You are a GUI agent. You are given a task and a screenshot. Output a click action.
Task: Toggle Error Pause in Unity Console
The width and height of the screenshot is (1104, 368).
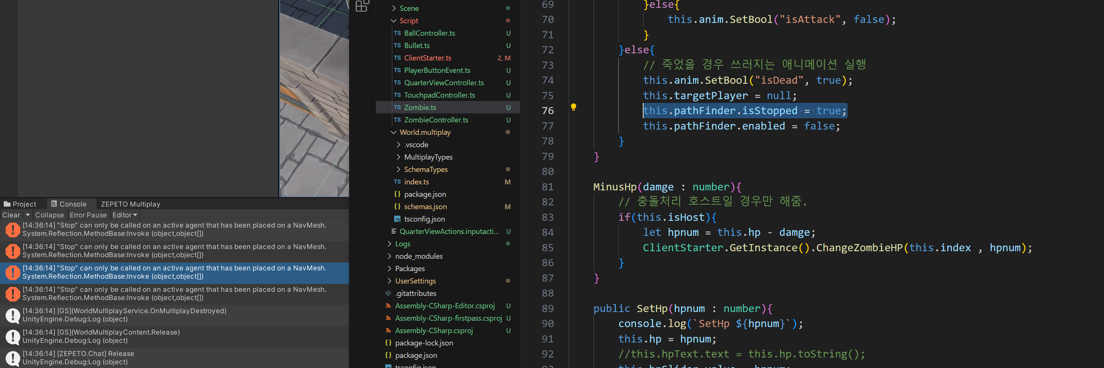tap(88, 215)
